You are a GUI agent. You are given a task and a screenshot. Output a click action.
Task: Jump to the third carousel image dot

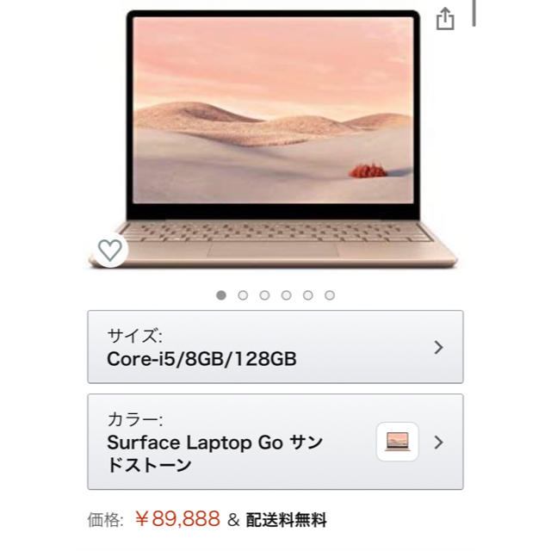pyautogui.click(x=264, y=295)
